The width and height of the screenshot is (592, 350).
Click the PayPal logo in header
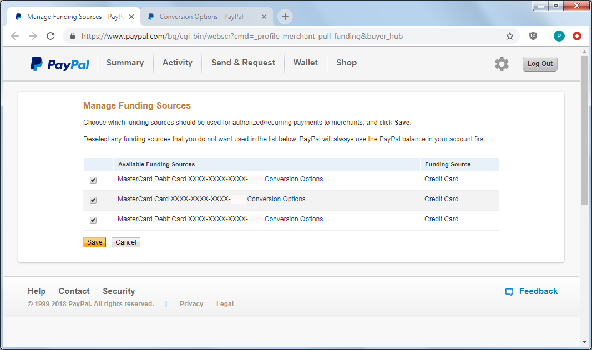click(x=60, y=64)
